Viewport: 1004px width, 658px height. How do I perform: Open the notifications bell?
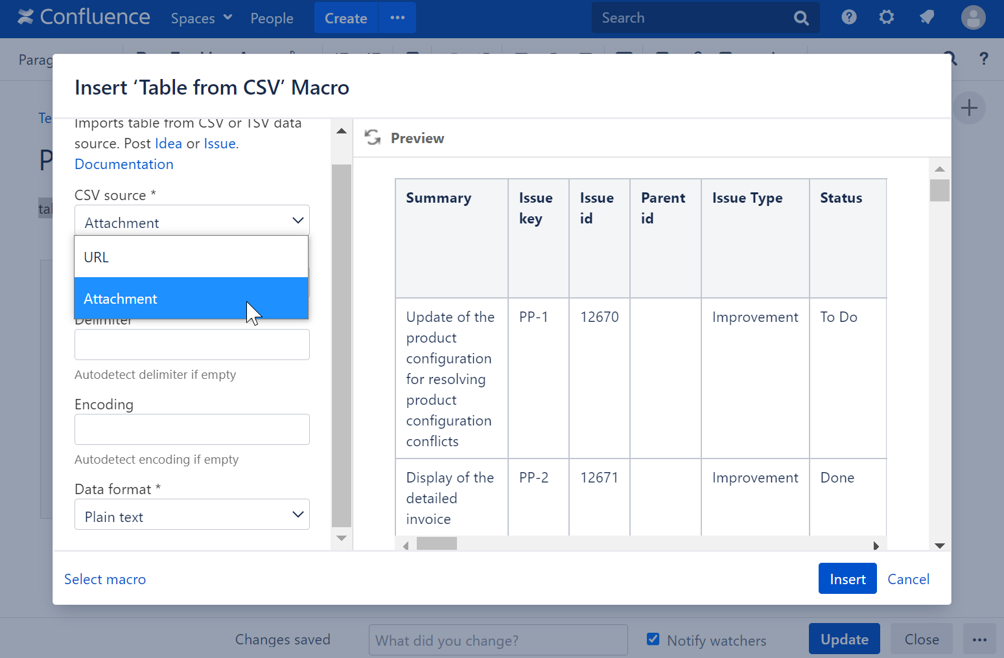[x=926, y=17]
